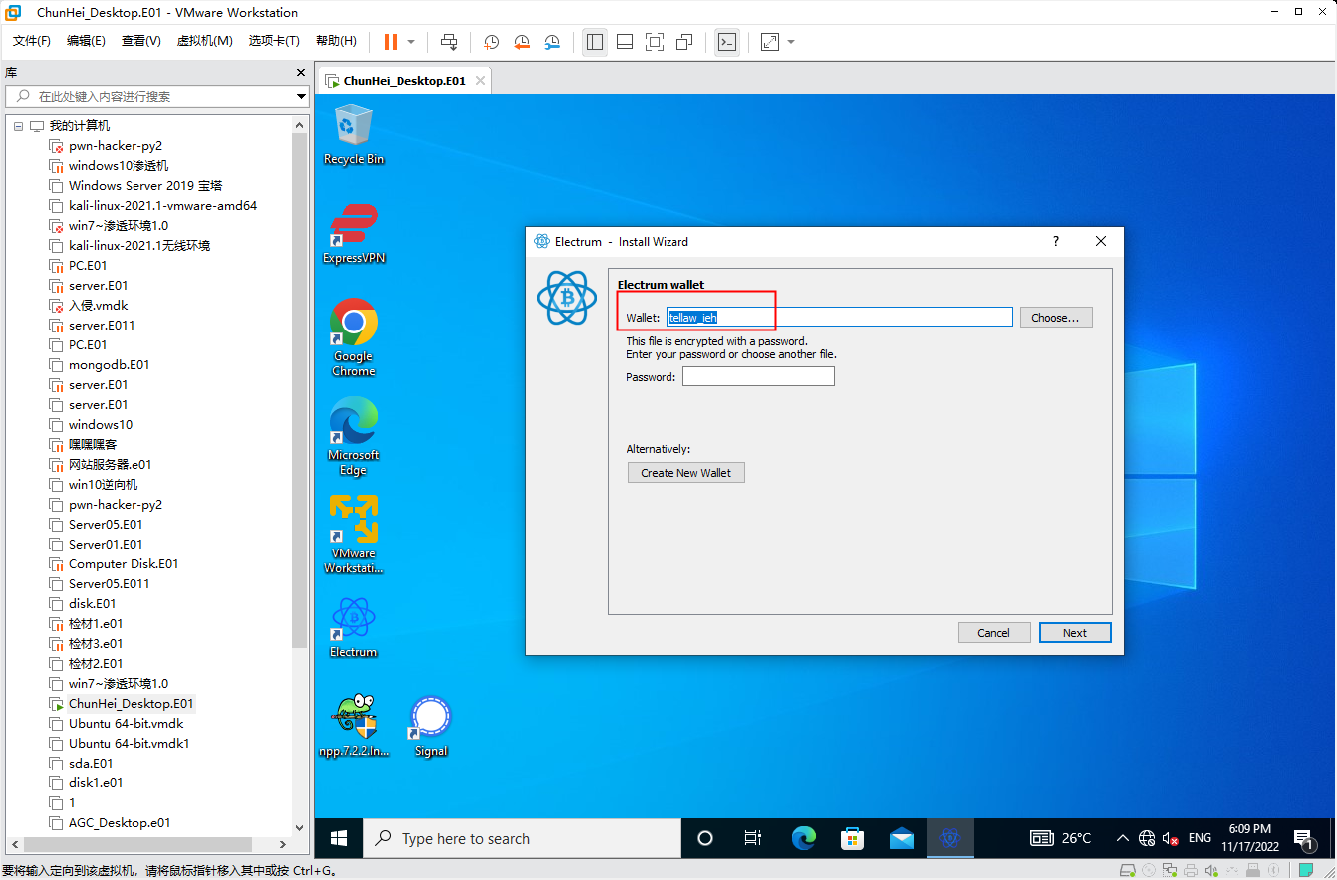Image resolution: width=1337 pixels, height=880 pixels.
Task: Enter full screen mode from the toolbar
Action: (655, 42)
